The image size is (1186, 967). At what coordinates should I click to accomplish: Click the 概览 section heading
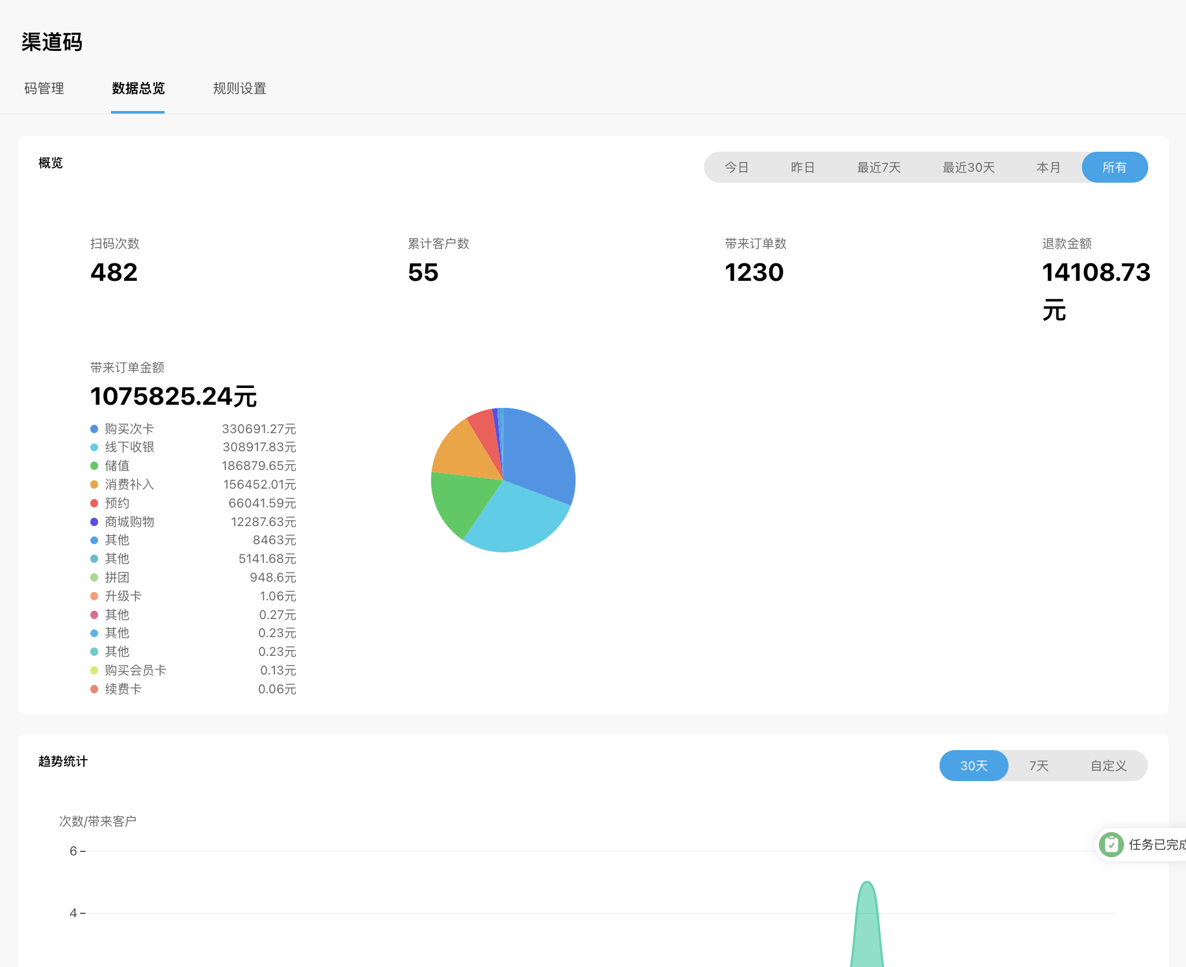pos(50,163)
